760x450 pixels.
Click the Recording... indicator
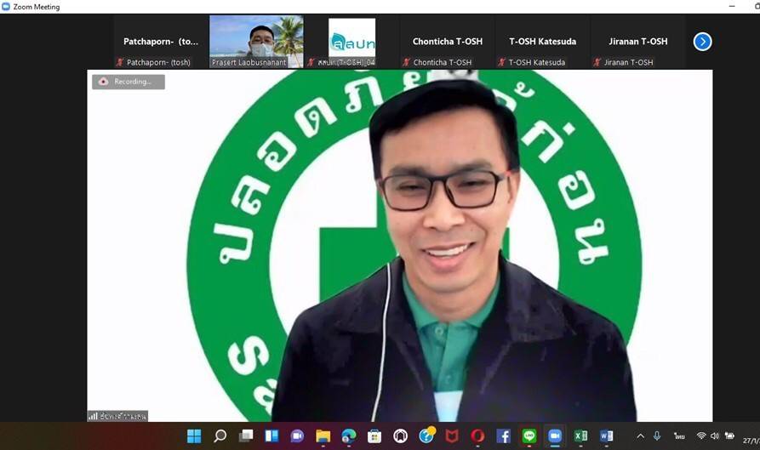pos(129,82)
